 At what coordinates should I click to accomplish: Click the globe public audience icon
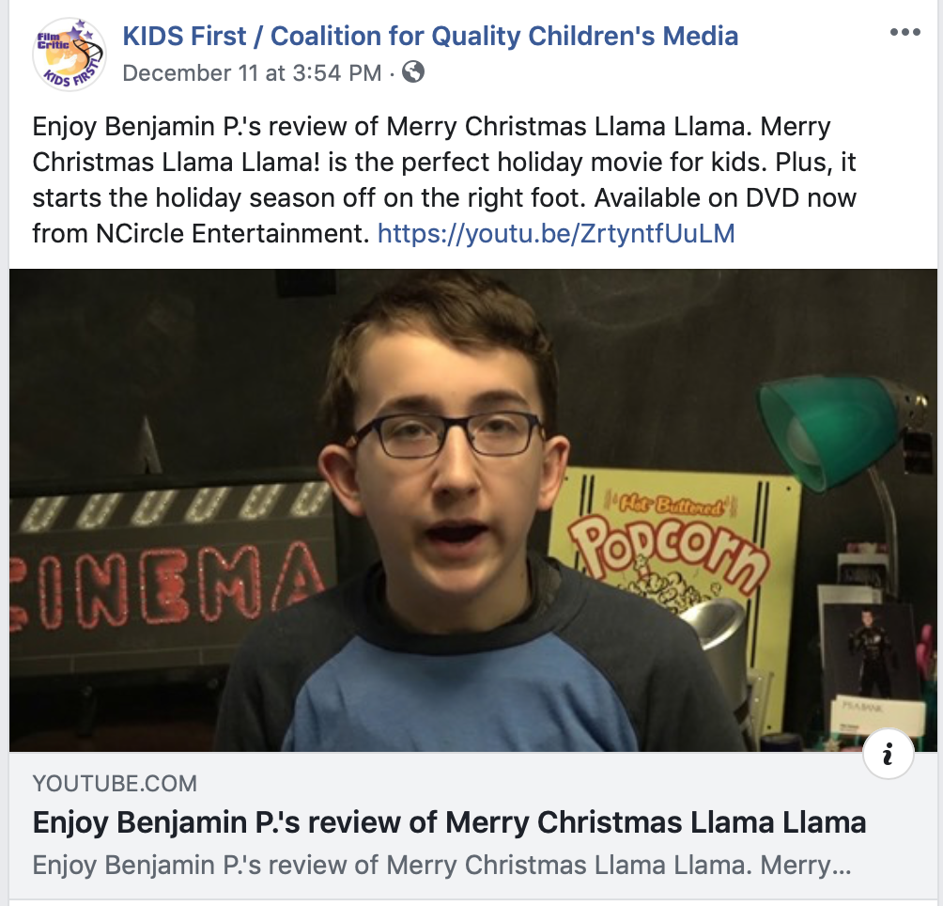413,72
